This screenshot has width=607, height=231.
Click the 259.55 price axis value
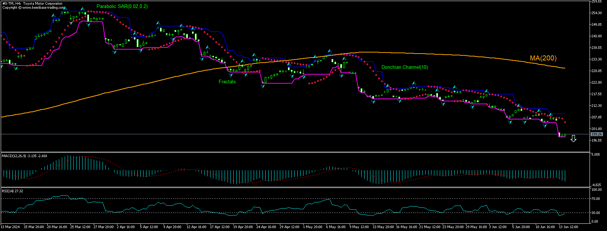click(597, 1)
